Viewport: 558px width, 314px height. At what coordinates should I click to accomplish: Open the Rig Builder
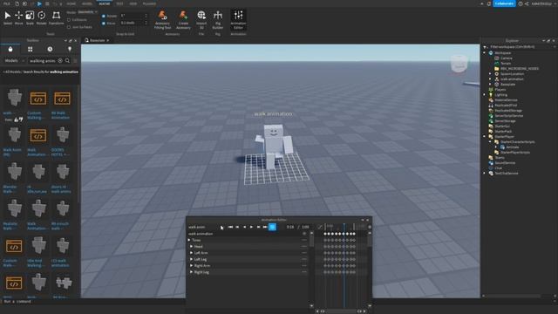point(218,19)
